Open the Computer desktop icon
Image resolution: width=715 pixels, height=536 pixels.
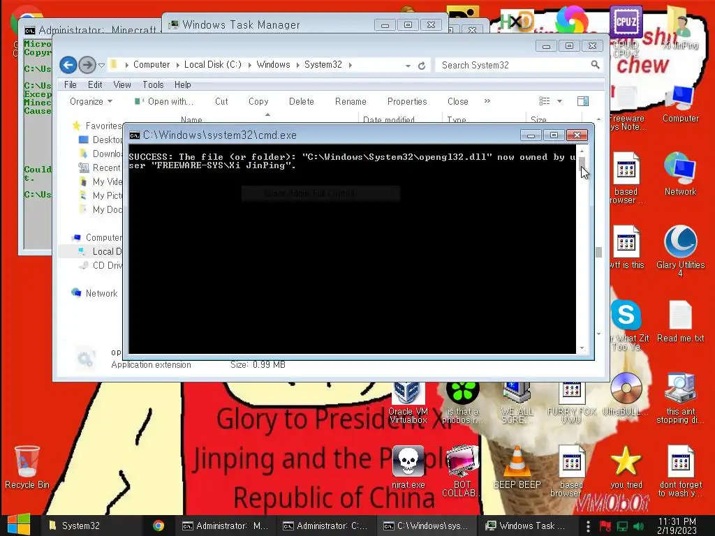pyautogui.click(x=680, y=104)
